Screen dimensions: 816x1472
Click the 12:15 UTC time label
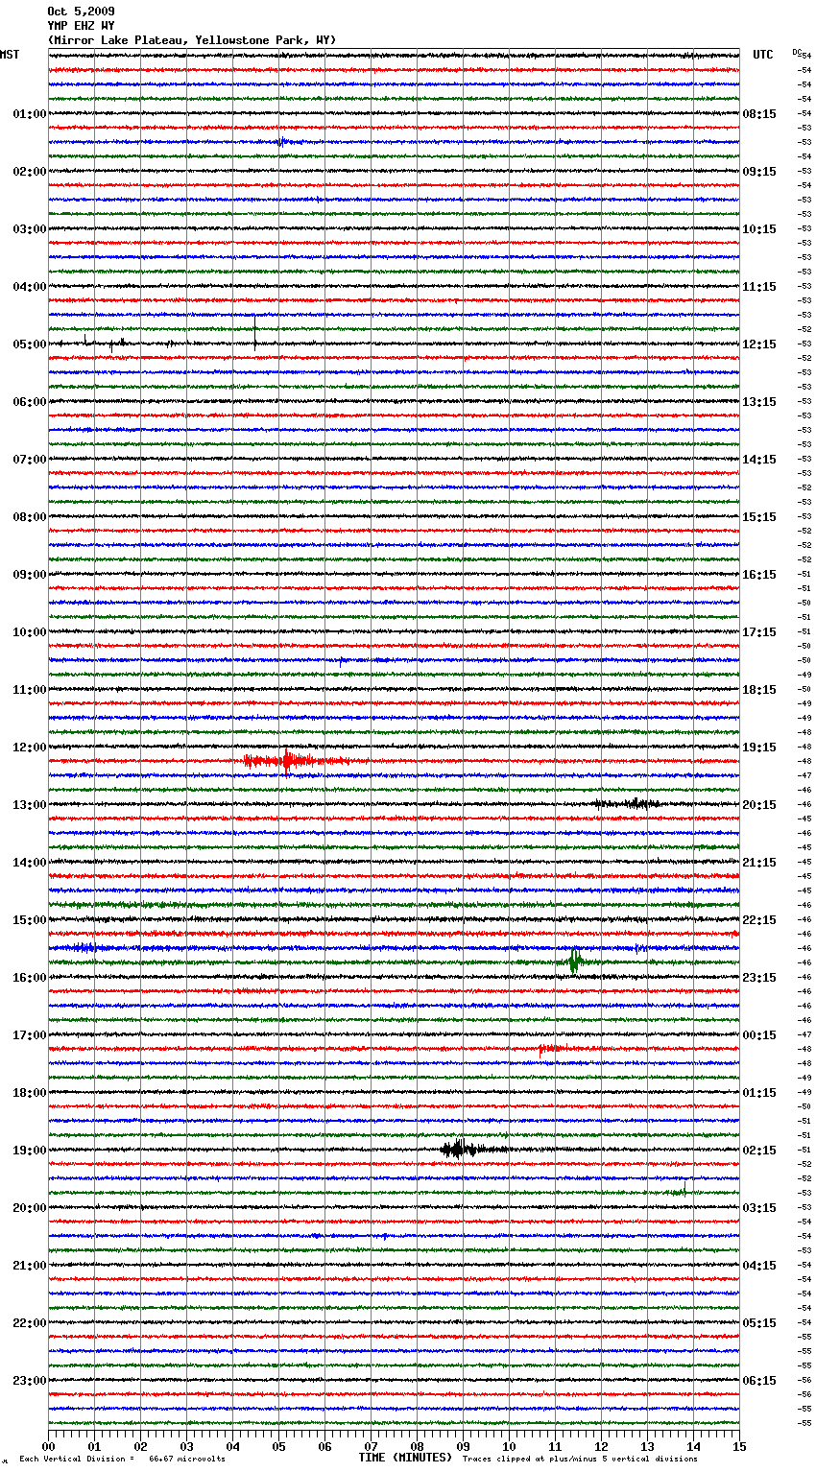pyautogui.click(x=759, y=344)
